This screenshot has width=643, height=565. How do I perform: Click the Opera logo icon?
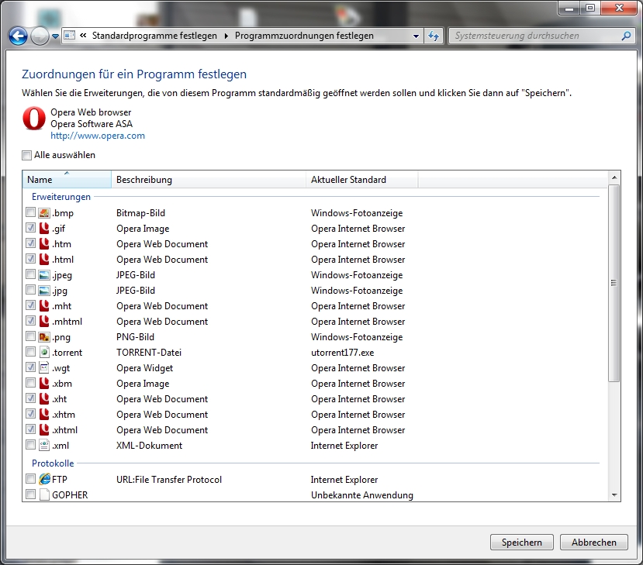tap(34, 119)
